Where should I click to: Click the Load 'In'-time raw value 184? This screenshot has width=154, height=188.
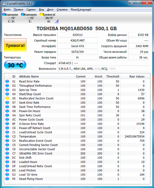(142, 175)
